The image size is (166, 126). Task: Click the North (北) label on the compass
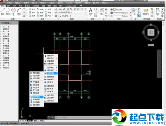click(x=151, y=25)
